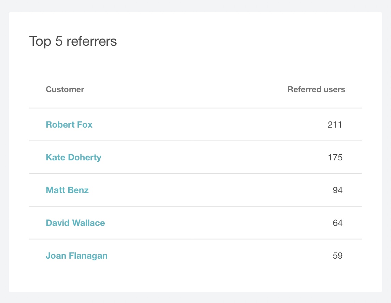Open Robert Fox customer link

69,125
